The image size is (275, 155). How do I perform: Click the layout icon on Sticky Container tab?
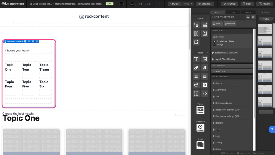click(33, 41)
